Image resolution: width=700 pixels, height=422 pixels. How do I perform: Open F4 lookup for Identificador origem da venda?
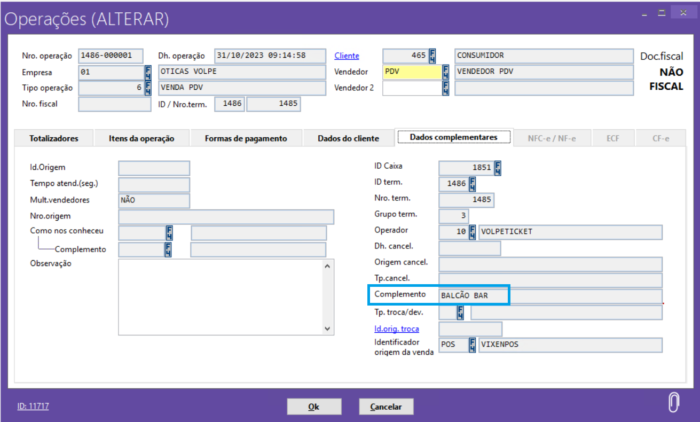[472, 345]
